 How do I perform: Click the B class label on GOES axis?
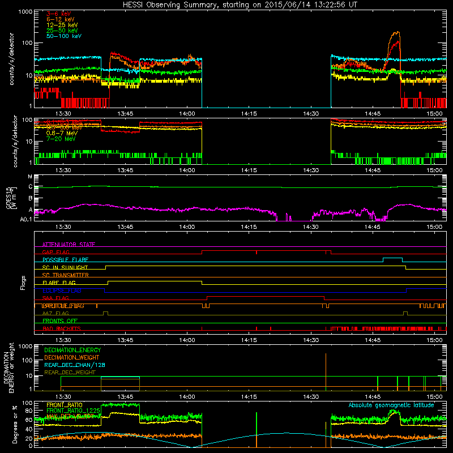click(31, 199)
